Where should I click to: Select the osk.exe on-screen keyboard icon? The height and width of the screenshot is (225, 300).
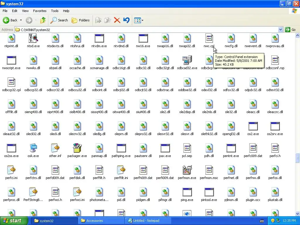point(33,148)
